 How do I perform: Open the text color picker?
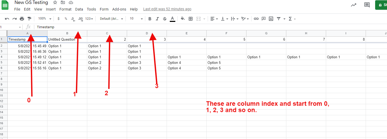[172, 19]
